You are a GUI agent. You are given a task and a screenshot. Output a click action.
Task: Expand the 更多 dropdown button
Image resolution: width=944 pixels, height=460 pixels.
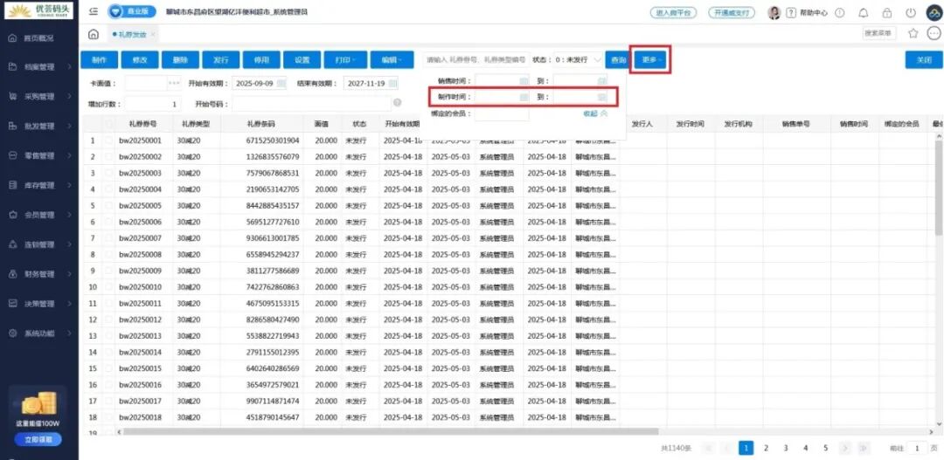[650, 60]
